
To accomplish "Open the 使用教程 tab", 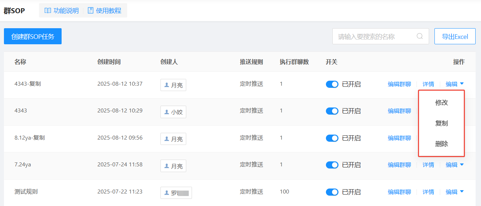I will click(105, 10).
